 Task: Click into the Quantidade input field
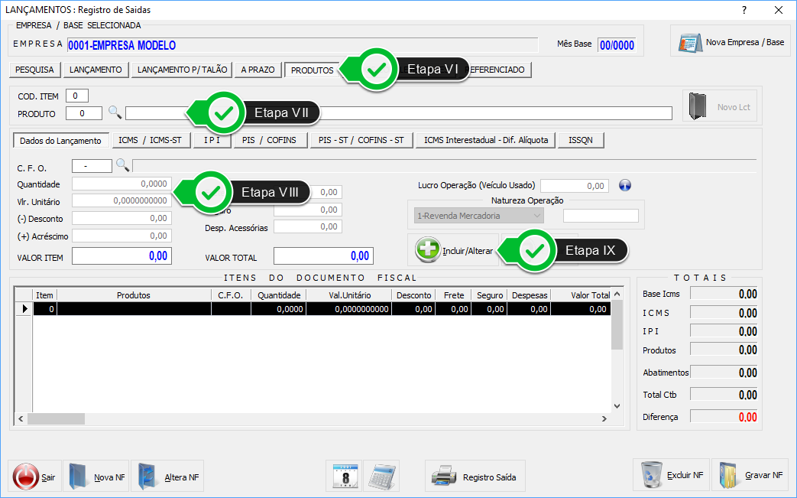[x=121, y=184]
